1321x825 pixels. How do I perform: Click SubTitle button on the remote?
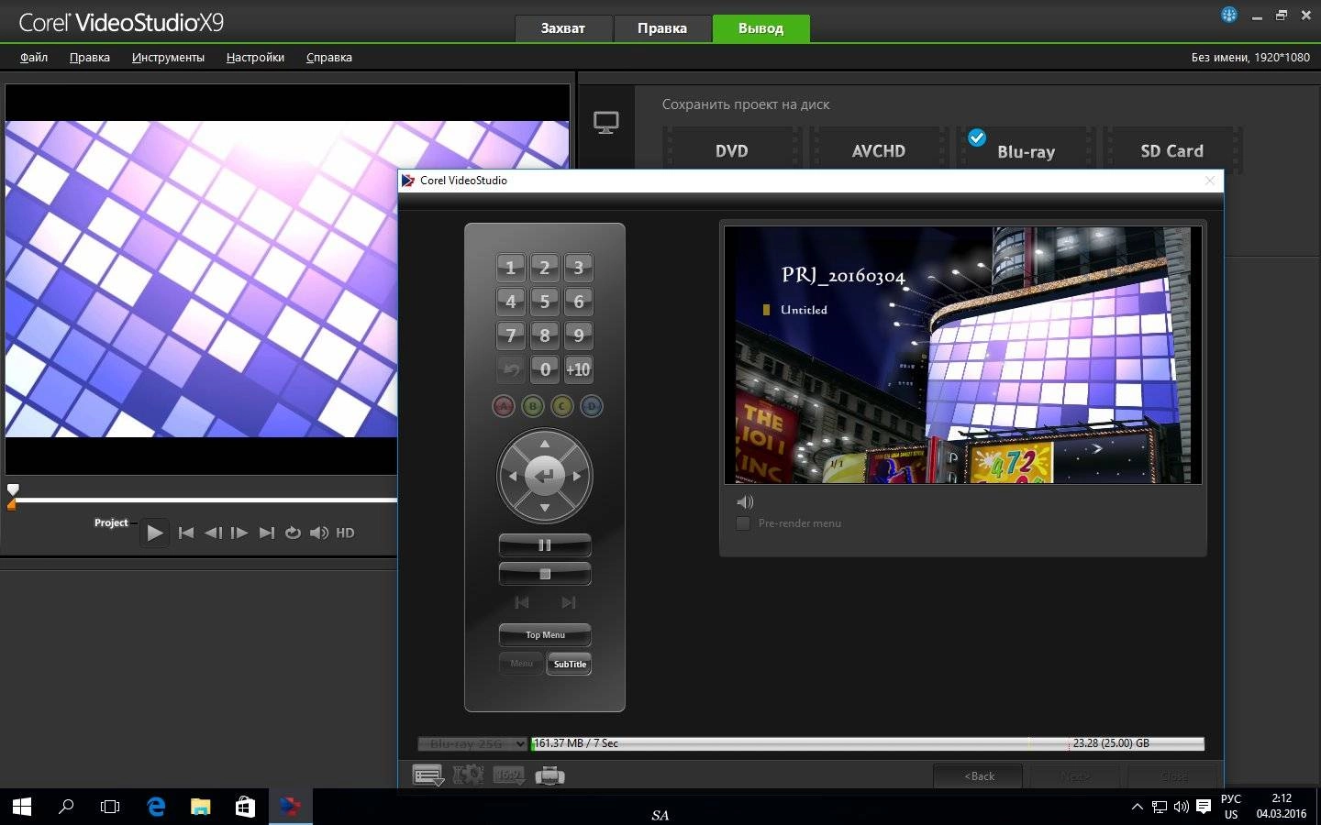(570, 664)
